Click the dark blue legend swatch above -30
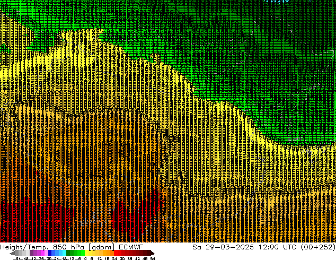 pos(50,253)
